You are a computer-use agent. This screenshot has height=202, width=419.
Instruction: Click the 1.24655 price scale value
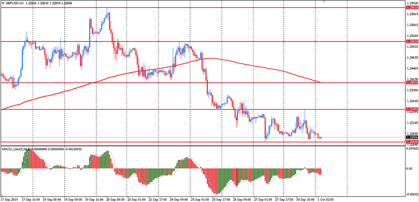[412, 58]
